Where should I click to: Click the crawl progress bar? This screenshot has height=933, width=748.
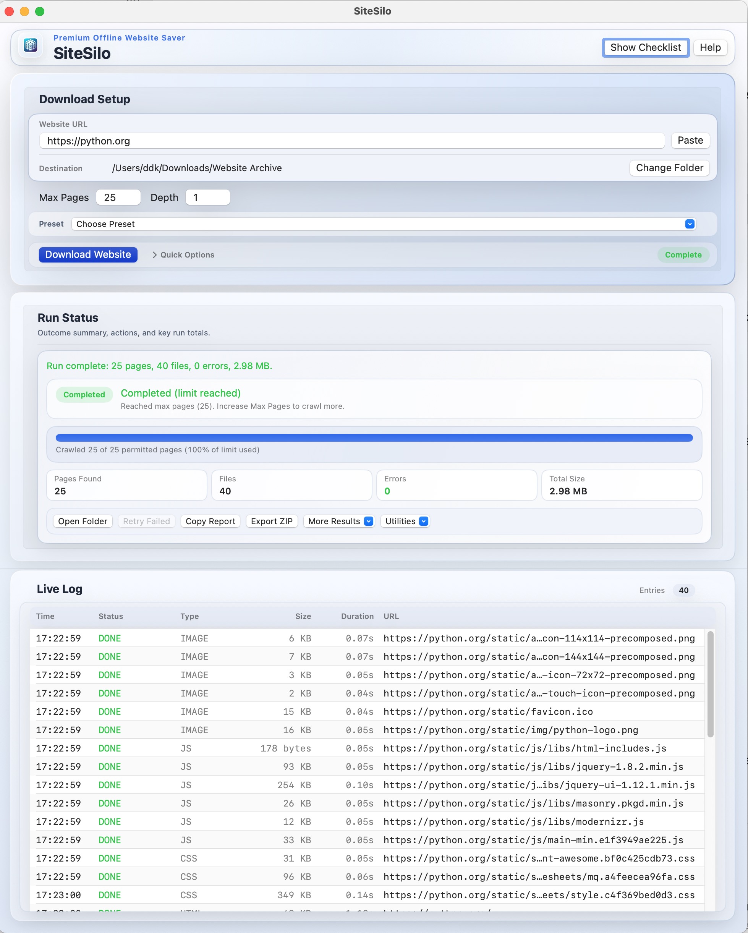374,438
